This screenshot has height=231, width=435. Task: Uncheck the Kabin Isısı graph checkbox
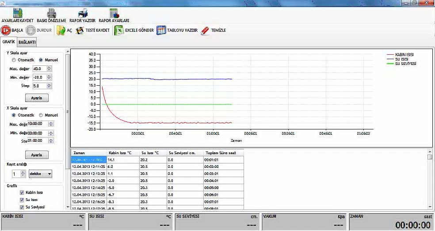coord(22,193)
